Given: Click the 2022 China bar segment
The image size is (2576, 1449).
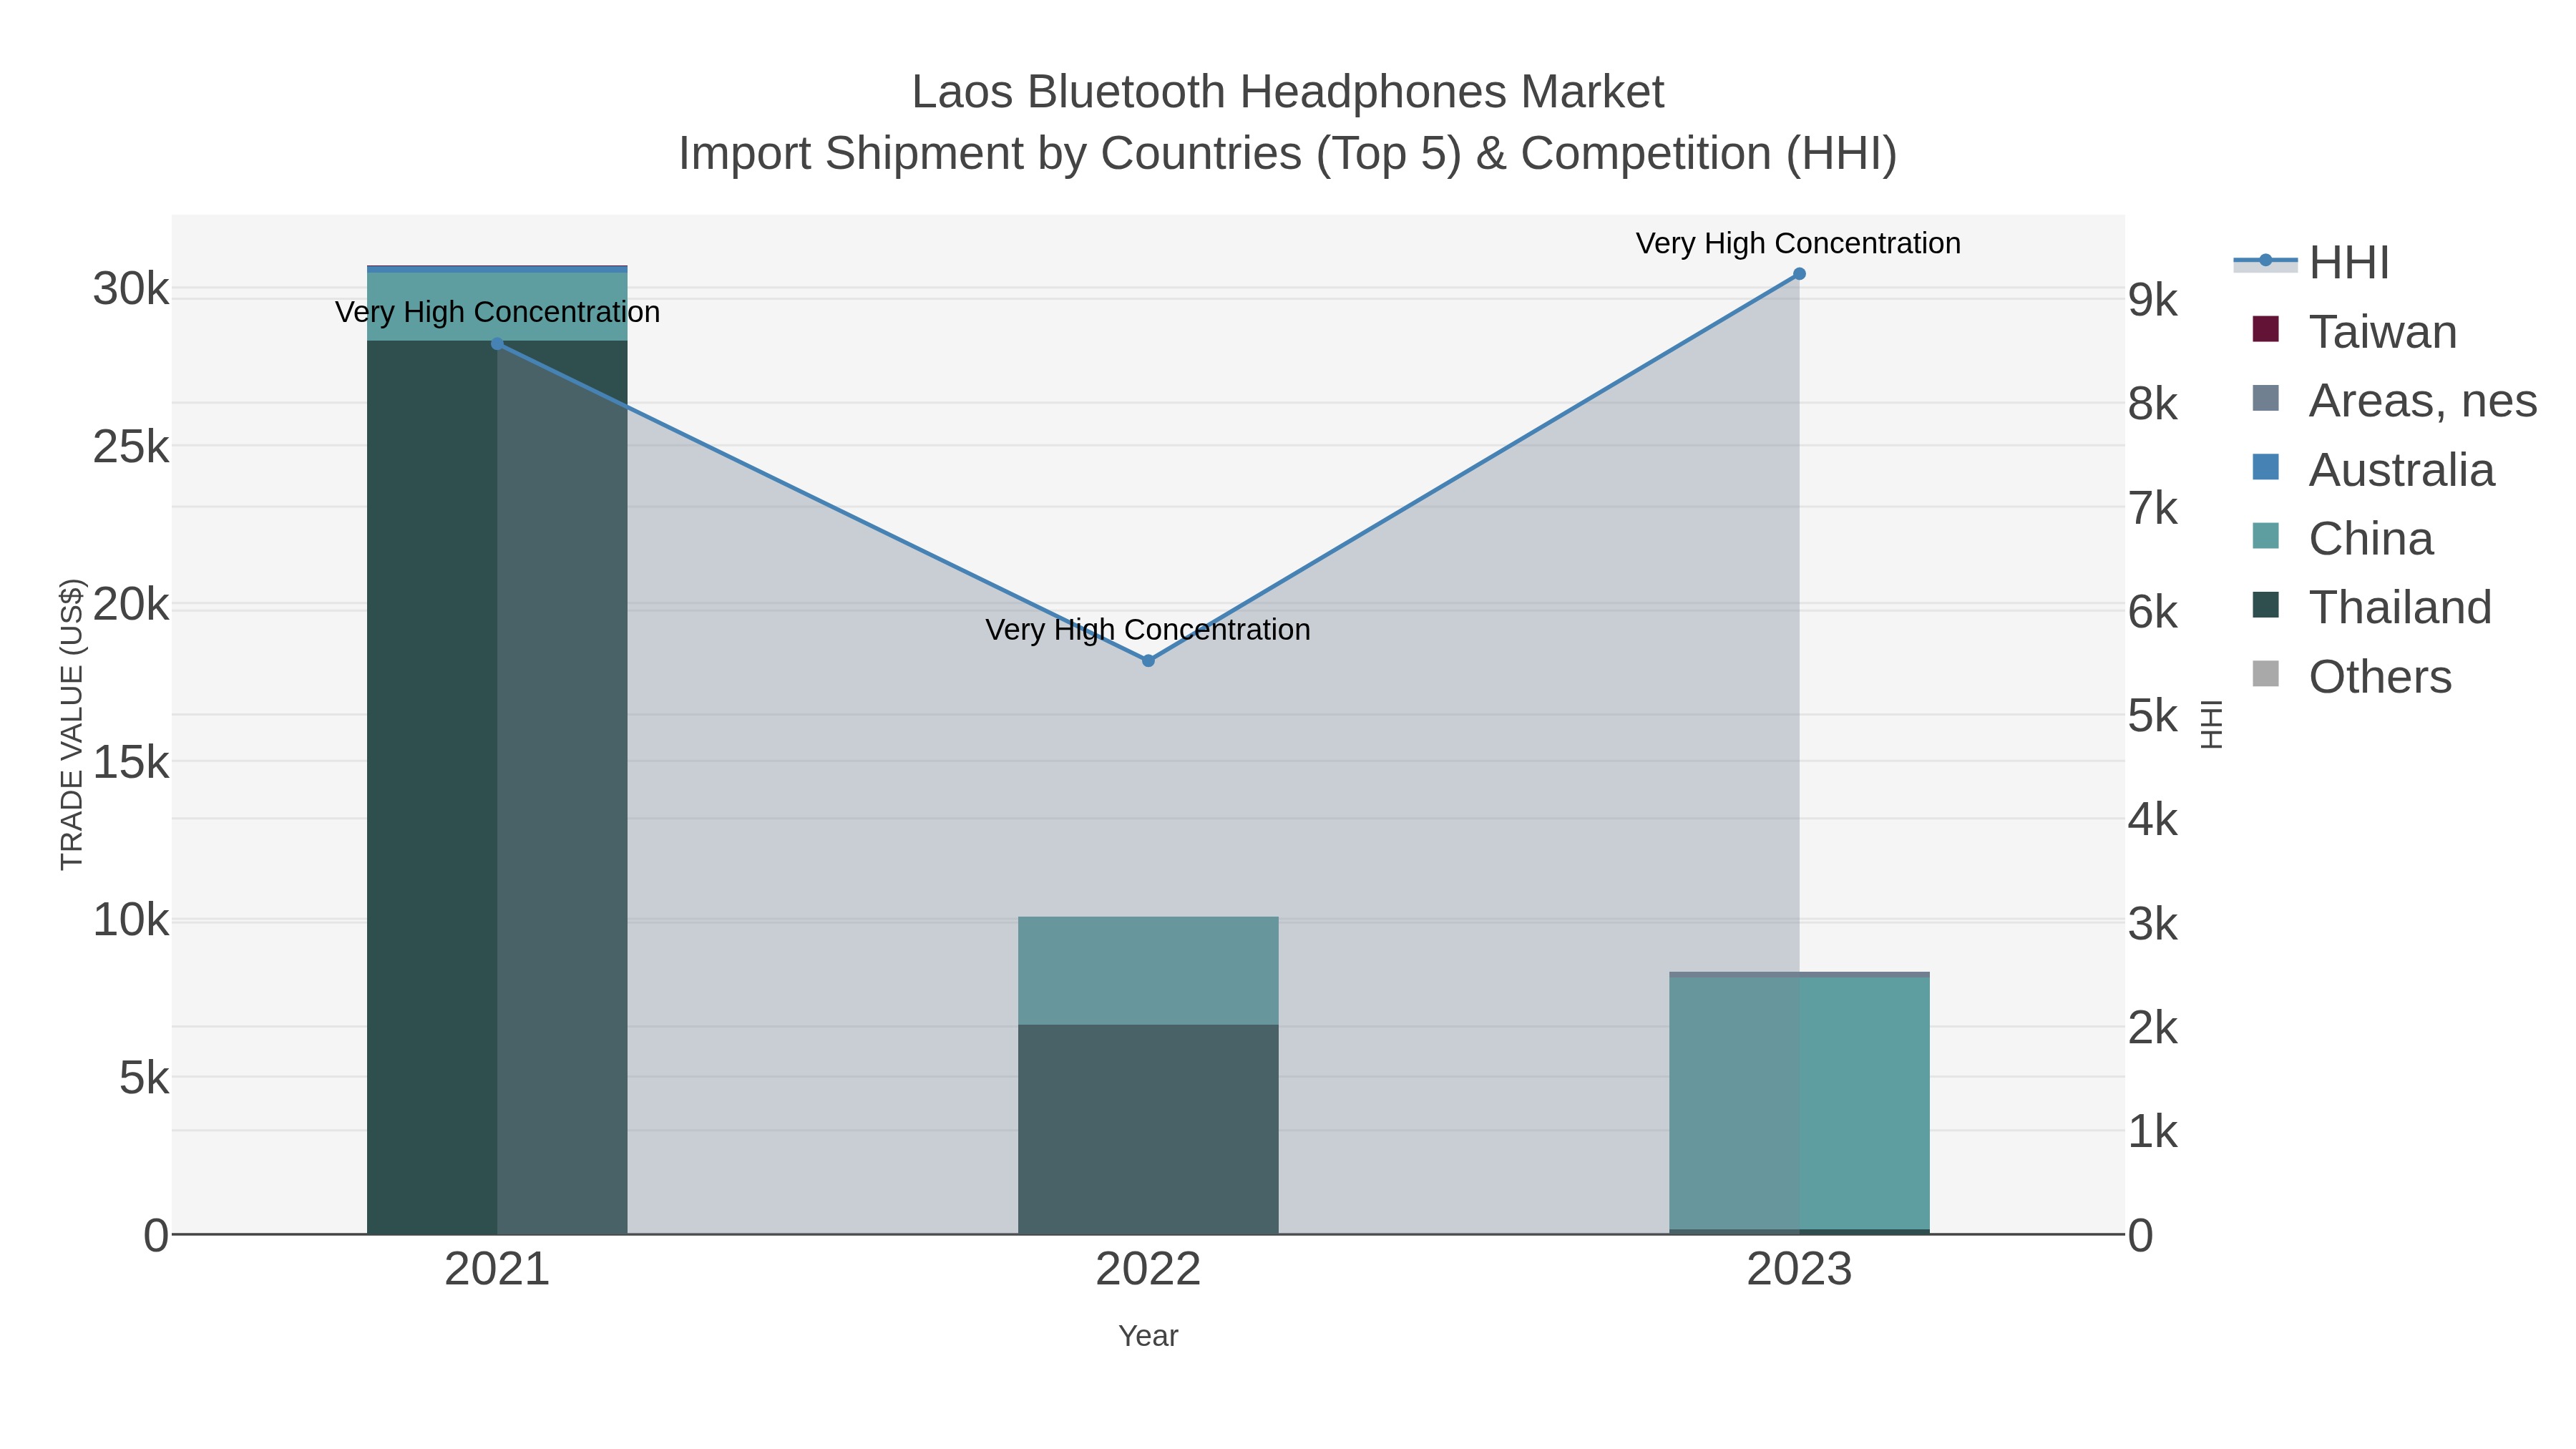Looking at the screenshot, I should pos(1148,971).
